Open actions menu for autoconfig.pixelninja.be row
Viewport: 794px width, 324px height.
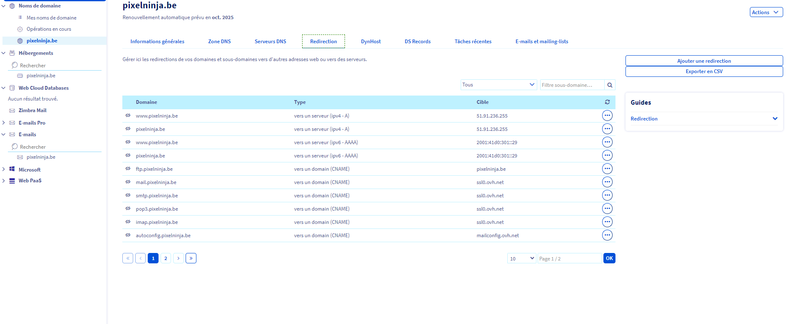(x=607, y=236)
